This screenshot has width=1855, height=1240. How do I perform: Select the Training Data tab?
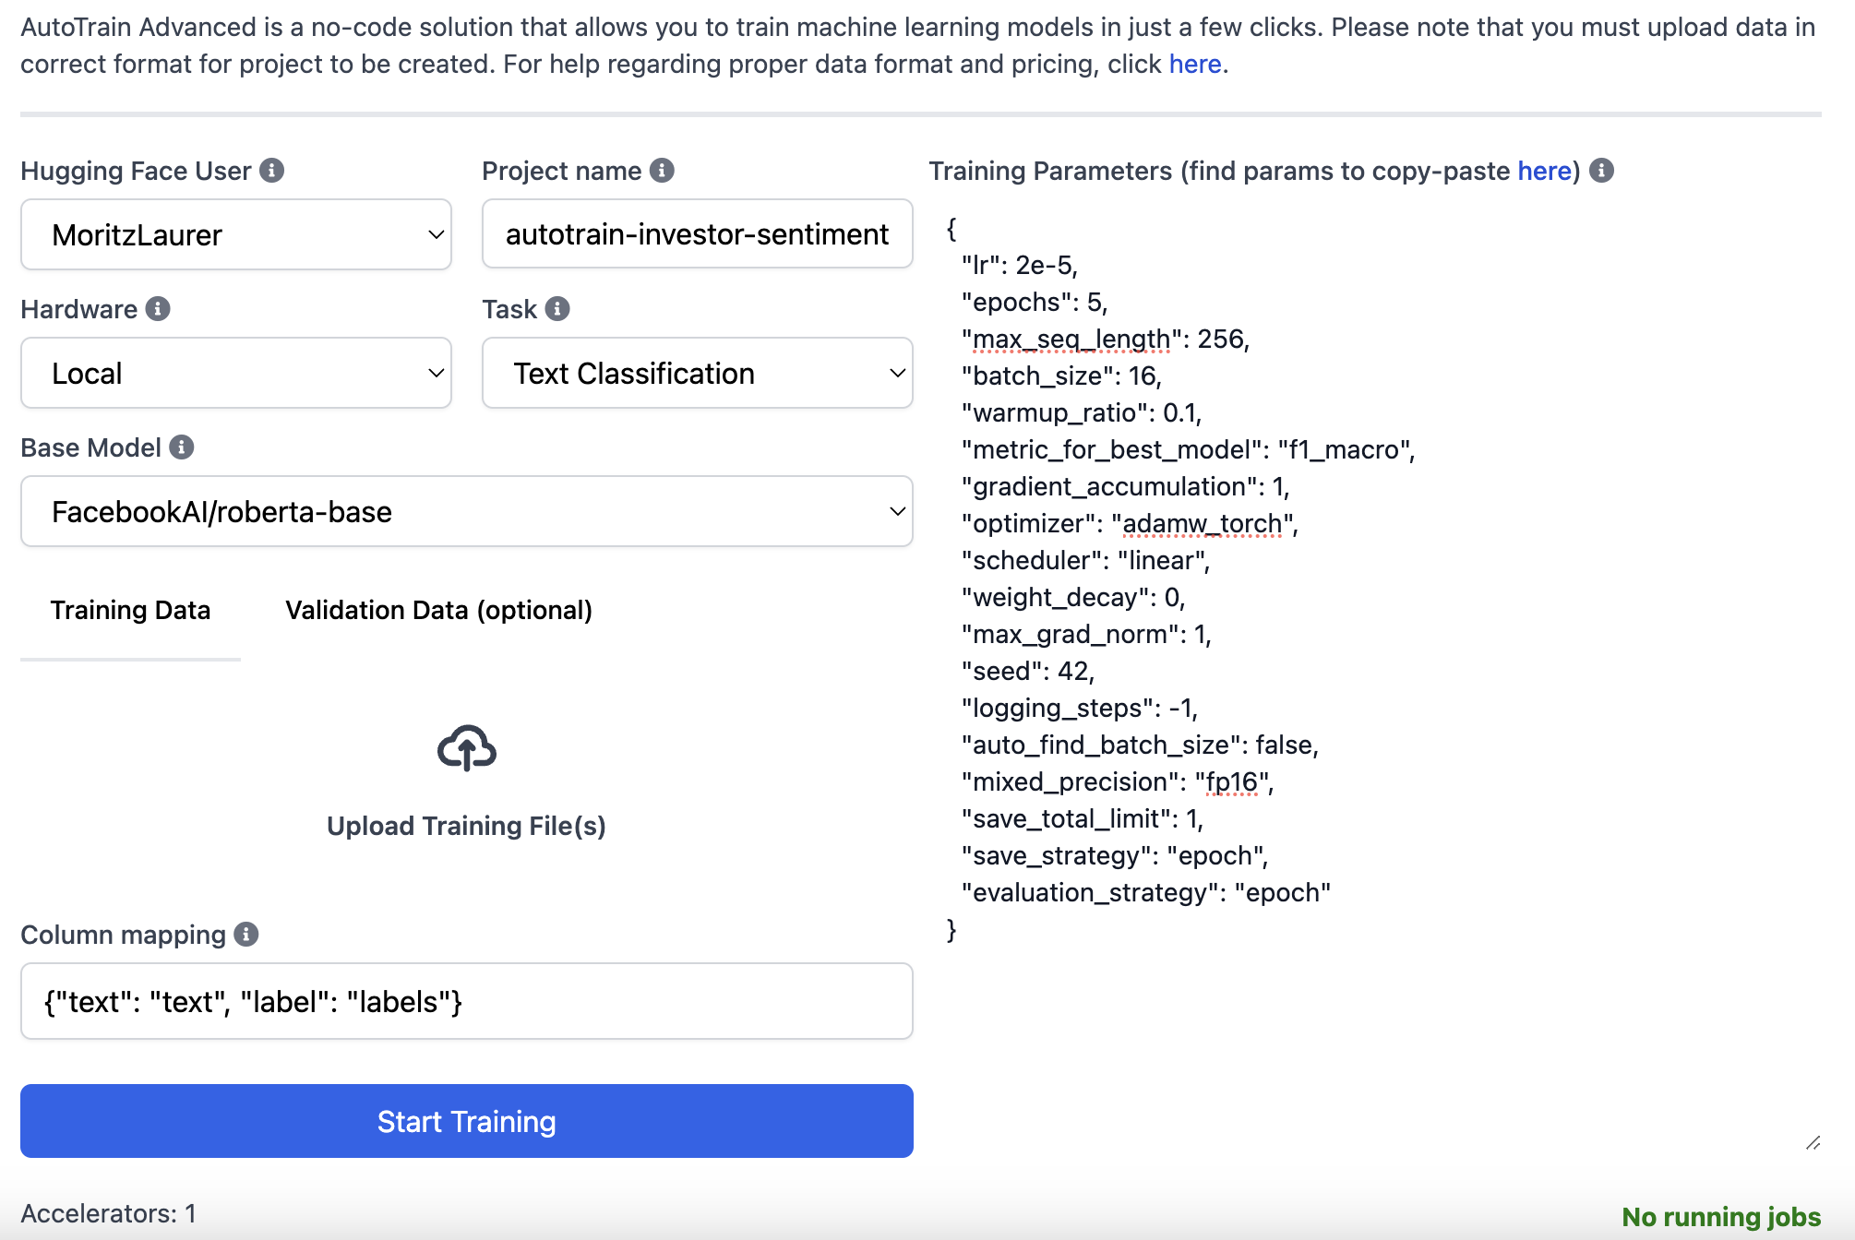(129, 609)
